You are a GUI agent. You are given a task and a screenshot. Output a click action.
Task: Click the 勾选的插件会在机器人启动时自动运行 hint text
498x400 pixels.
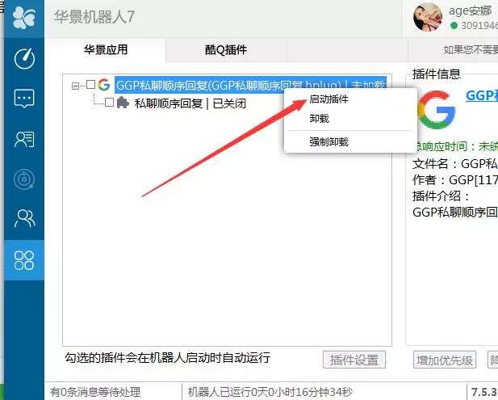click(168, 358)
